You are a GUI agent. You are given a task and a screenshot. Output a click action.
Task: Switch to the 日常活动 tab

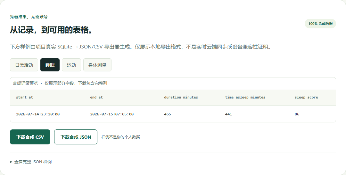tap(24, 65)
